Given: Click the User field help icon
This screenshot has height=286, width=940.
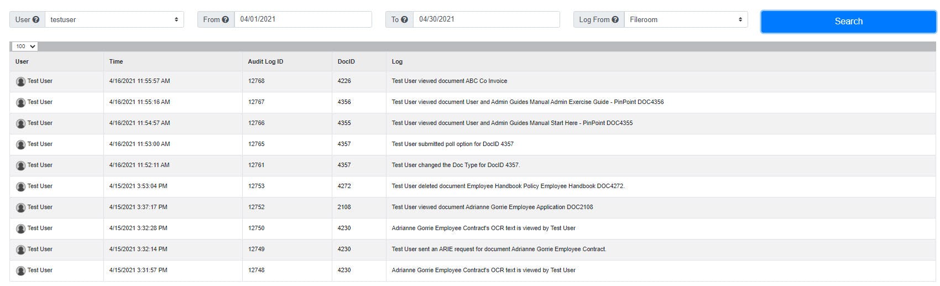Looking at the screenshot, I should pyautogui.click(x=36, y=19).
